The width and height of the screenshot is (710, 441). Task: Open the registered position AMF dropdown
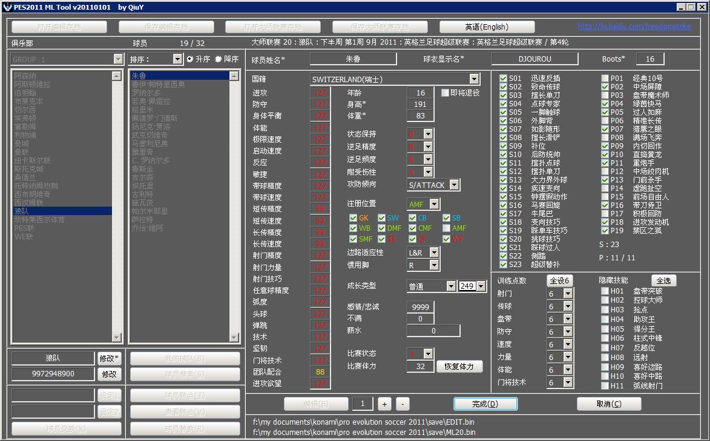[433, 204]
